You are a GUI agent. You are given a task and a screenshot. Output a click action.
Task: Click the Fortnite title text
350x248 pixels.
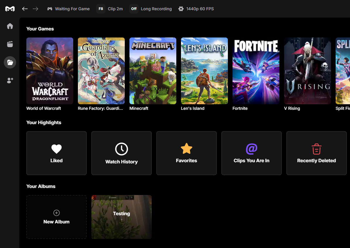point(240,108)
